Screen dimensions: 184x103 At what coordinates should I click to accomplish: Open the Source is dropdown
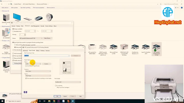click(38, 71)
